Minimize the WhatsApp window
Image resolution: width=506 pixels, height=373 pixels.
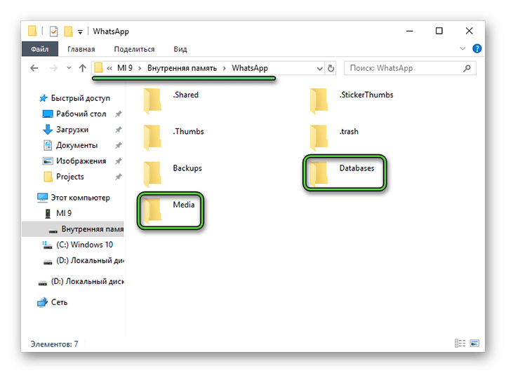tap(410, 31)
